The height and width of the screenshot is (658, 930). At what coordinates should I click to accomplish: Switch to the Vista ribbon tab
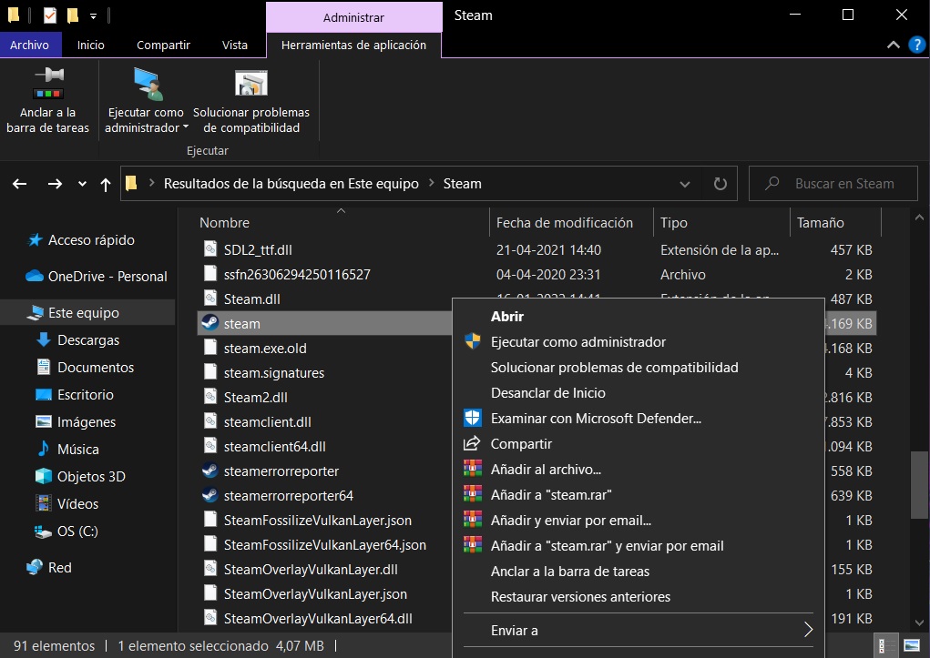[234, 45]
